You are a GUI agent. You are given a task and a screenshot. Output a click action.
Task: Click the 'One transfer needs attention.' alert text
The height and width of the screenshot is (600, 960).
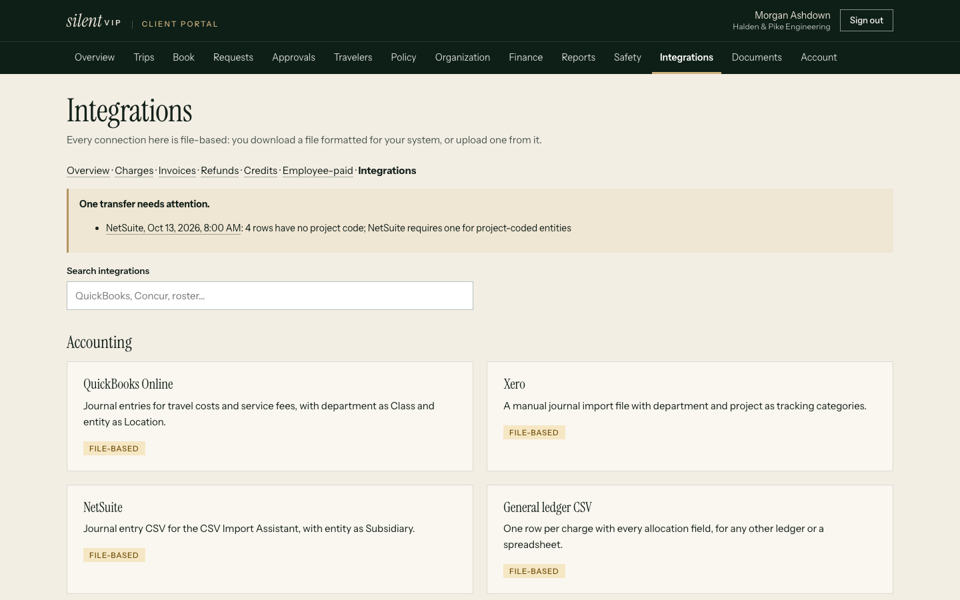pyautogui.click(x=145, y=204)
